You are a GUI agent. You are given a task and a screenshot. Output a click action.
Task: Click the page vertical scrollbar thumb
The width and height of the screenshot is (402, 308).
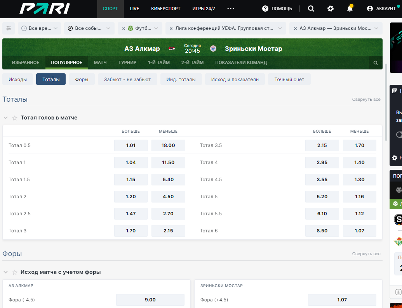tap(386, 102)
